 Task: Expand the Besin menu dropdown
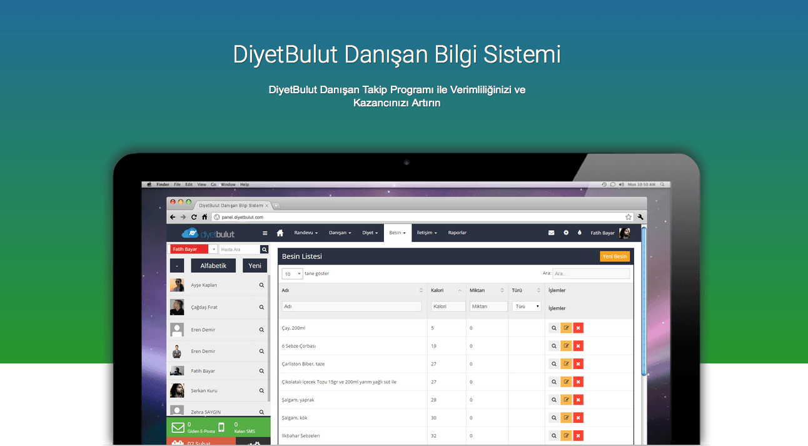point(397,232)
